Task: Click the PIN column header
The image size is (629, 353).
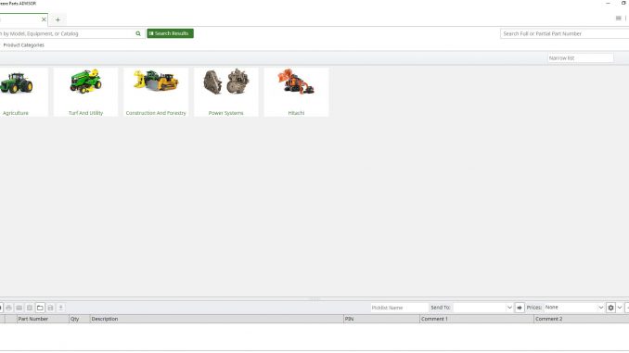Action: click(x=381, y=319)
